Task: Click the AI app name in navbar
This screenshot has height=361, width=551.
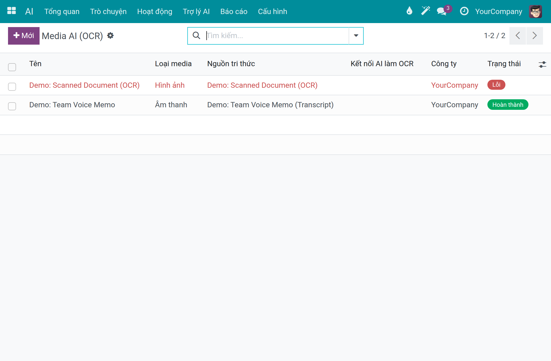Action: 29,12
